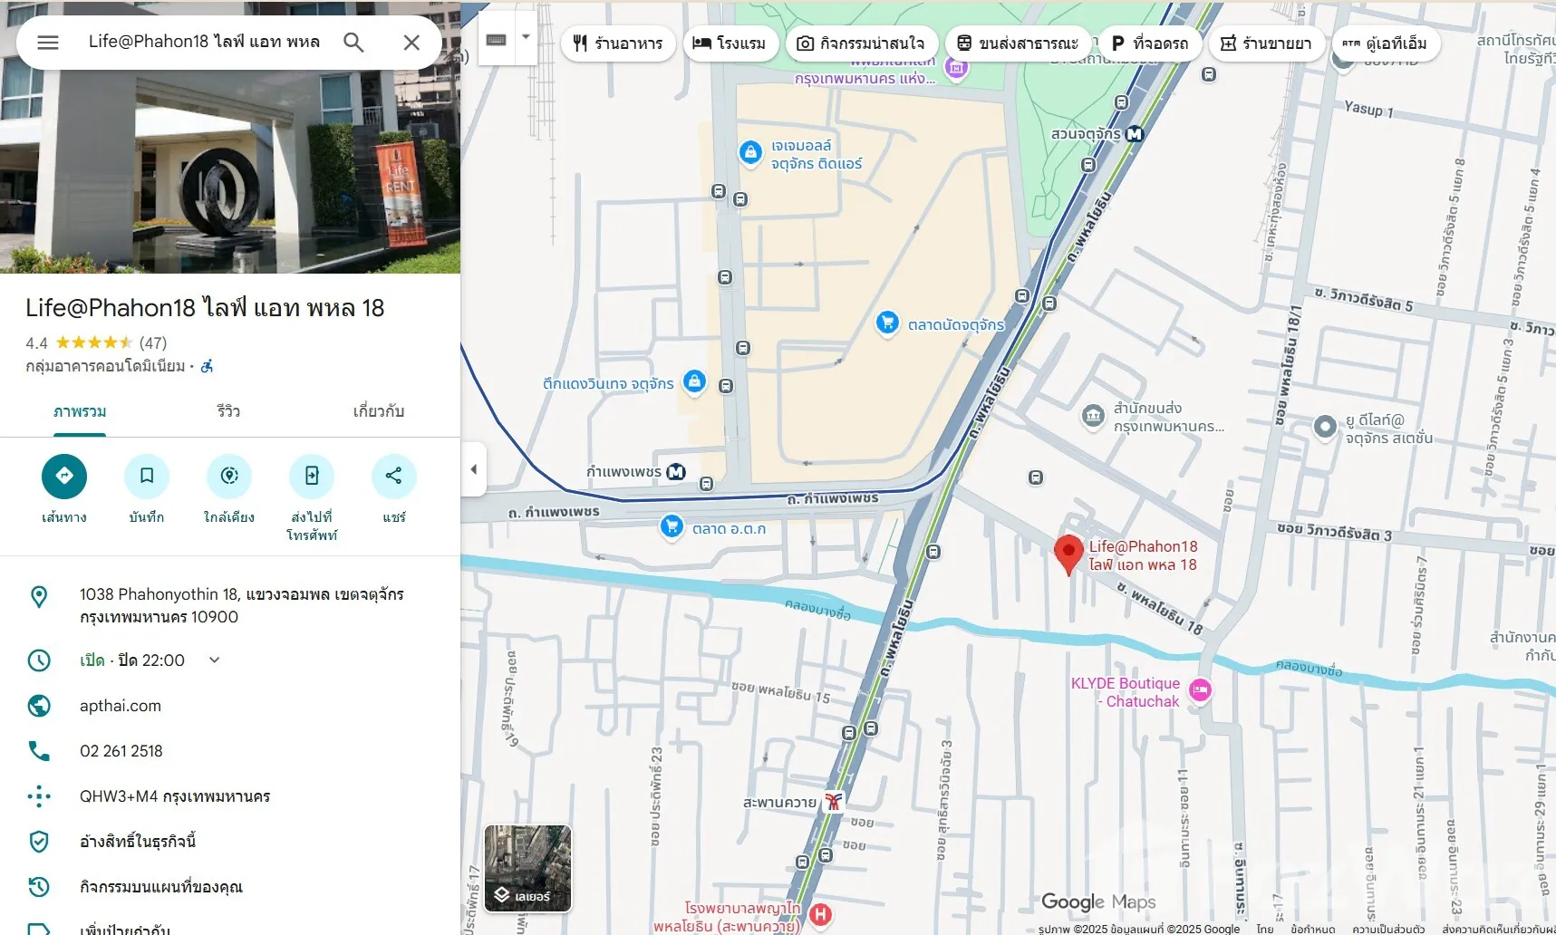Open the apthai.com website link
This screenshot has width=1556, height=935.
pyautogui.click(x=121, y=706)
